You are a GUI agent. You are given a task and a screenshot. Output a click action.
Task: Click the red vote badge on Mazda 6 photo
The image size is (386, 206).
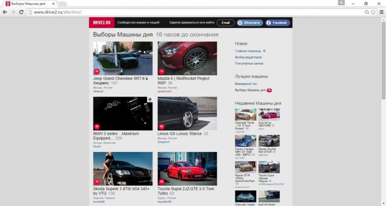point(162,72)
